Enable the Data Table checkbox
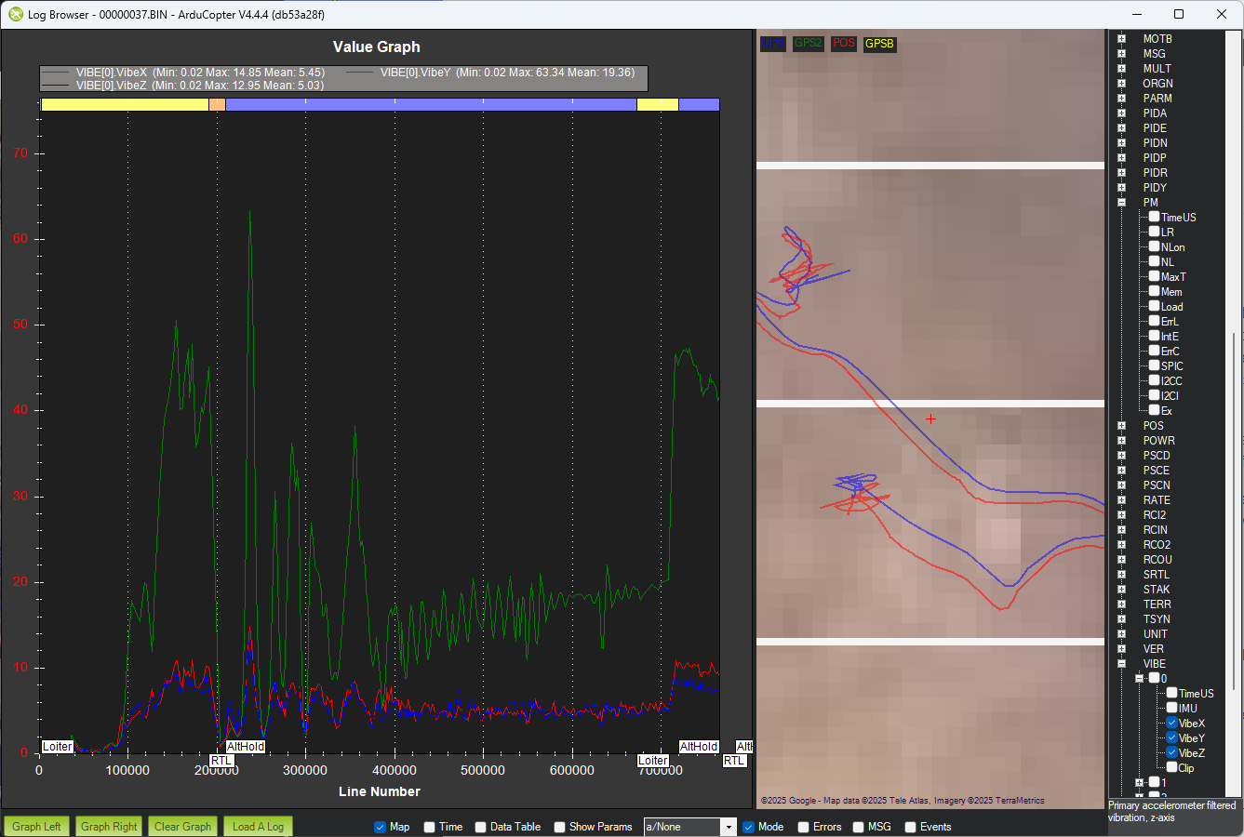 click(x=481, y=827)
